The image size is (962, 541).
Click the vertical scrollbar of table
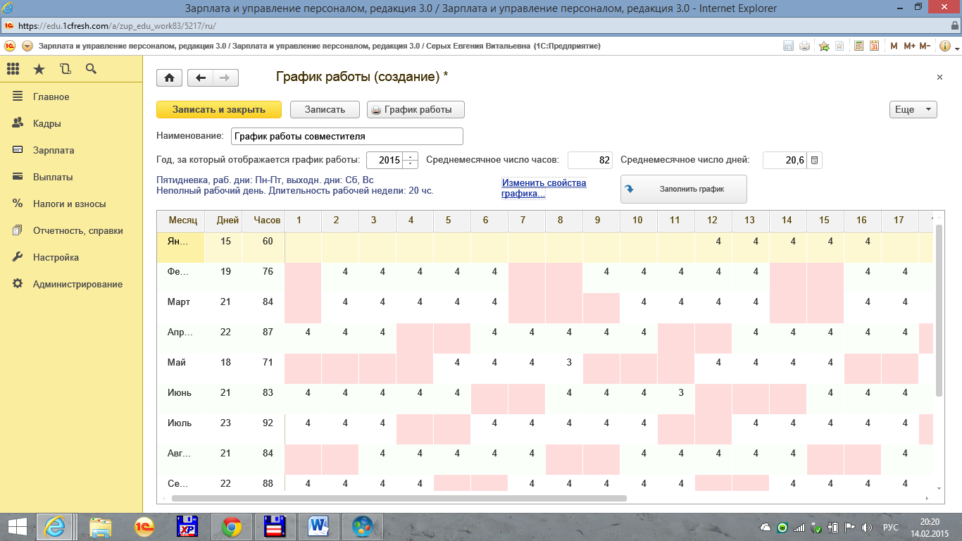click(939, 310)
